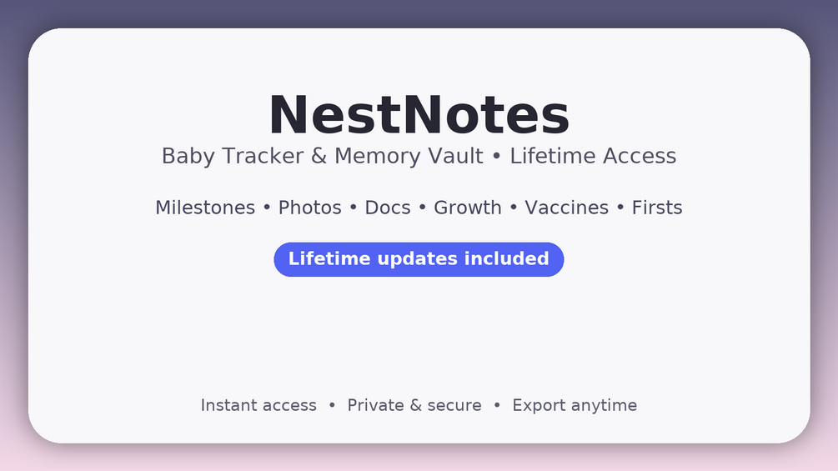Click bullet separator between Docs and Growth
838x471 pixels.
coord(422,208)
